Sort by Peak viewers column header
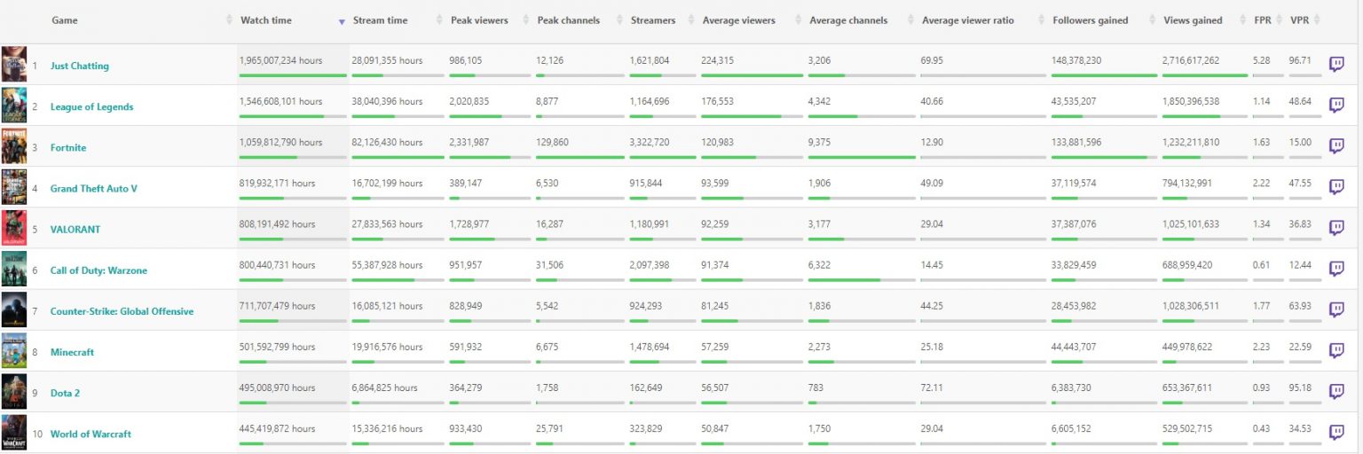 tap(479, 20)
